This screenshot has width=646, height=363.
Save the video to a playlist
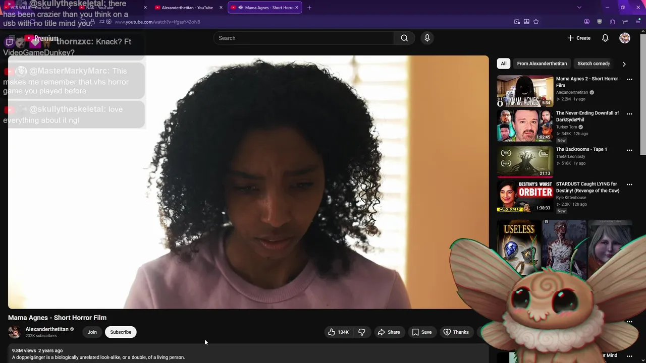pyautogui.click(x=422, y=332)
